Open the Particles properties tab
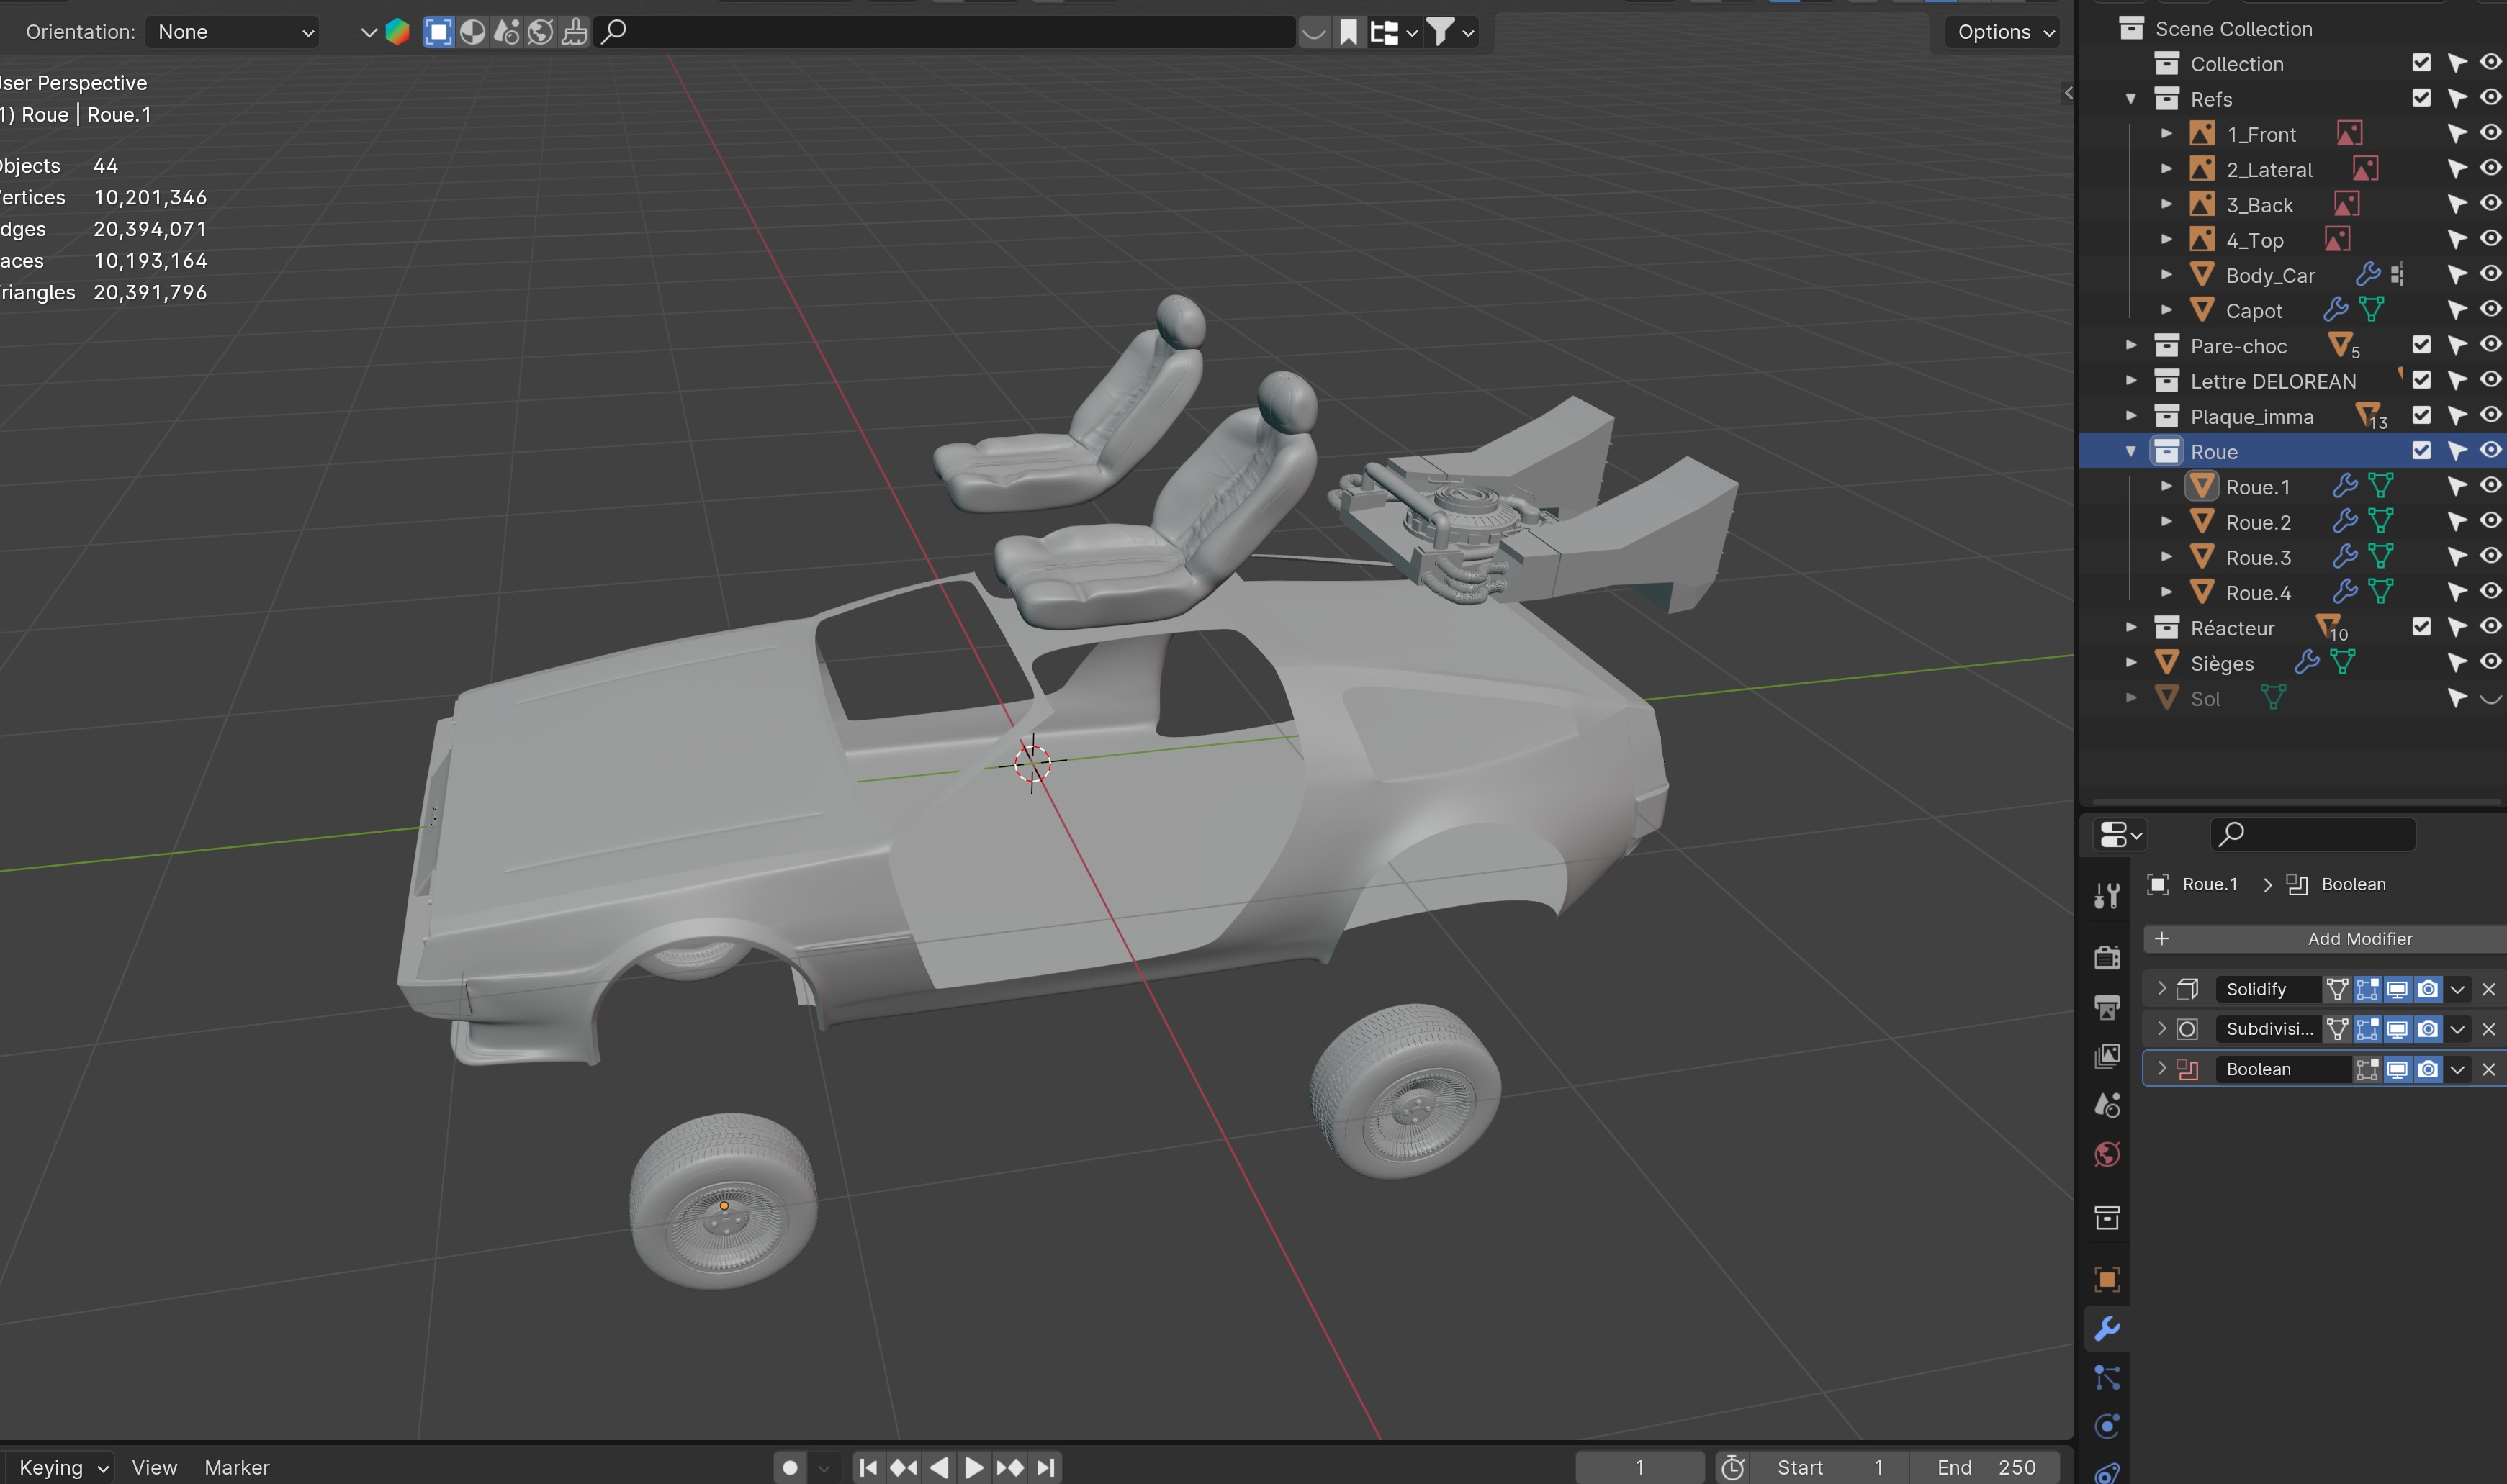The image size is (2507, 1484). point(2107,1378)
